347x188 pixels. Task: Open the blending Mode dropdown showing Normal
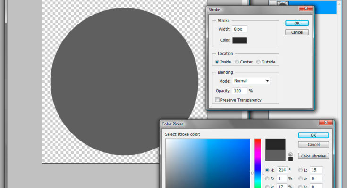click(251, 81)
